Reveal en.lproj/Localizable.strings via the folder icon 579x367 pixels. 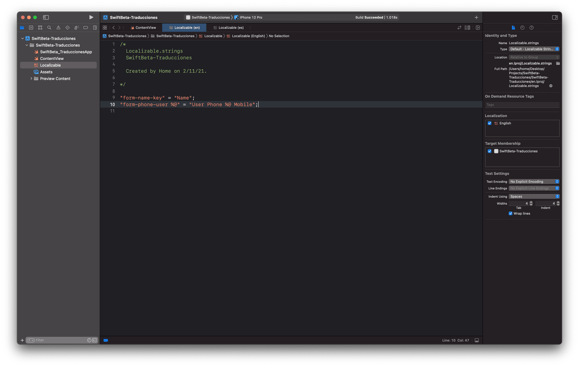point(558,63)
